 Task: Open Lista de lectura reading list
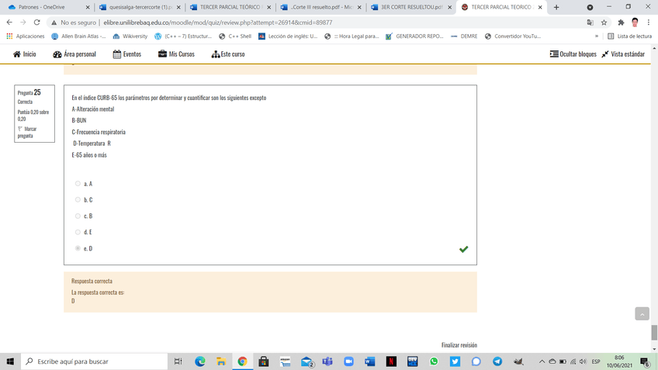(630, 36)
